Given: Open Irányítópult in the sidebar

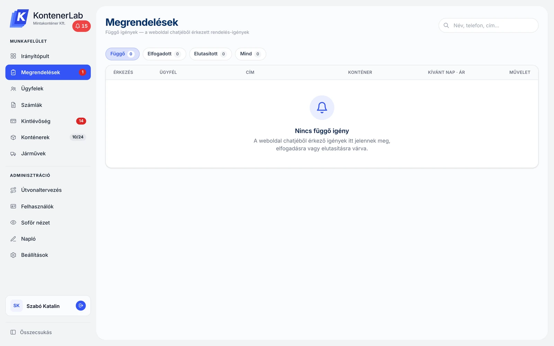Looking at the screenshot, I should [48, 56].
